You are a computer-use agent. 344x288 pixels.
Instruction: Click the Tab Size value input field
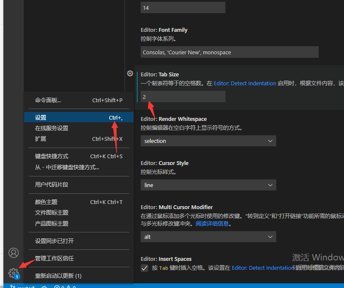183,96
